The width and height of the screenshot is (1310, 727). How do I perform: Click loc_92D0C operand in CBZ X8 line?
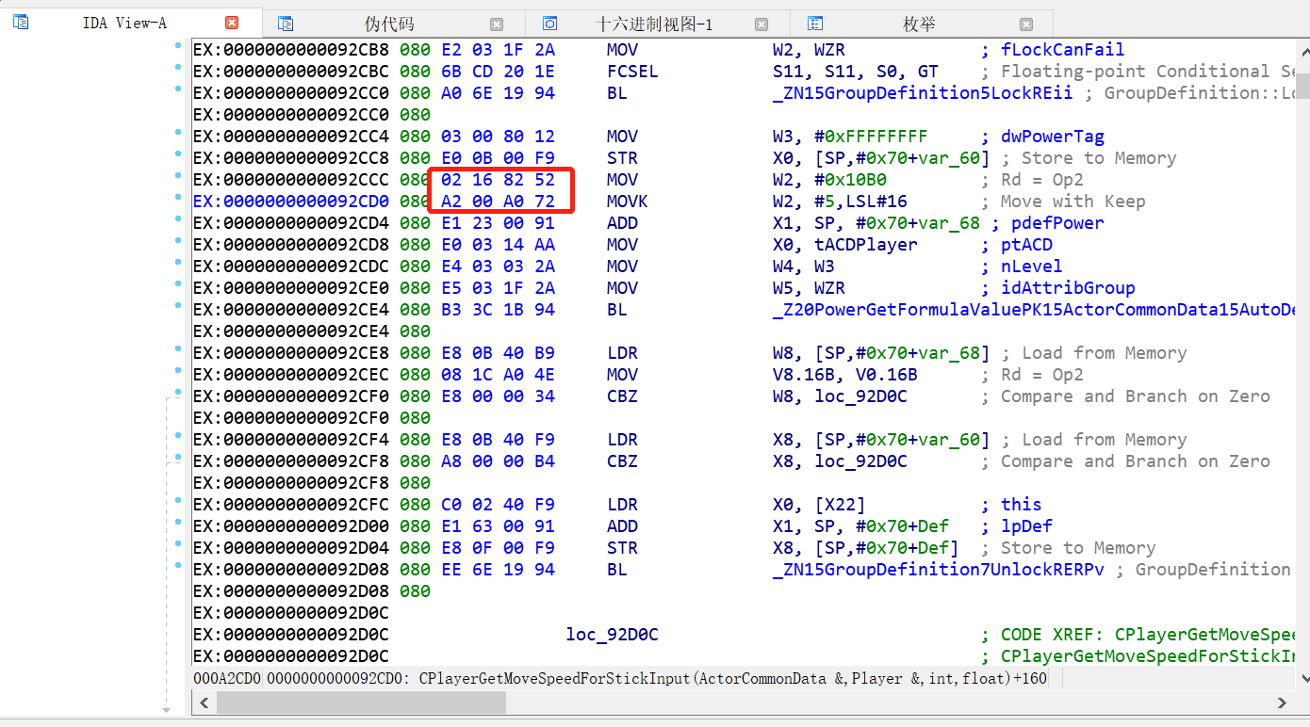(860, 461)
